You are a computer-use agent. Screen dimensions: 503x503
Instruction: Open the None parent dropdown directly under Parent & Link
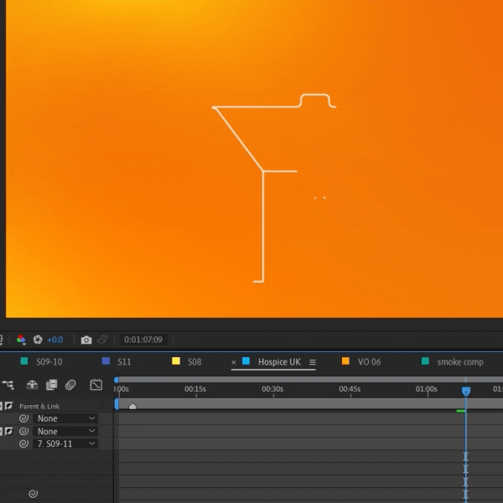(65, 418)
